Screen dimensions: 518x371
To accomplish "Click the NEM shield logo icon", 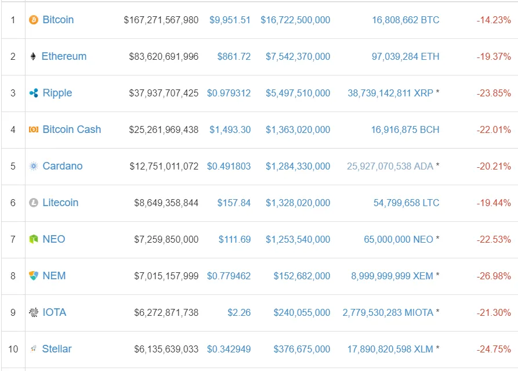I will (x=34, y=276).
